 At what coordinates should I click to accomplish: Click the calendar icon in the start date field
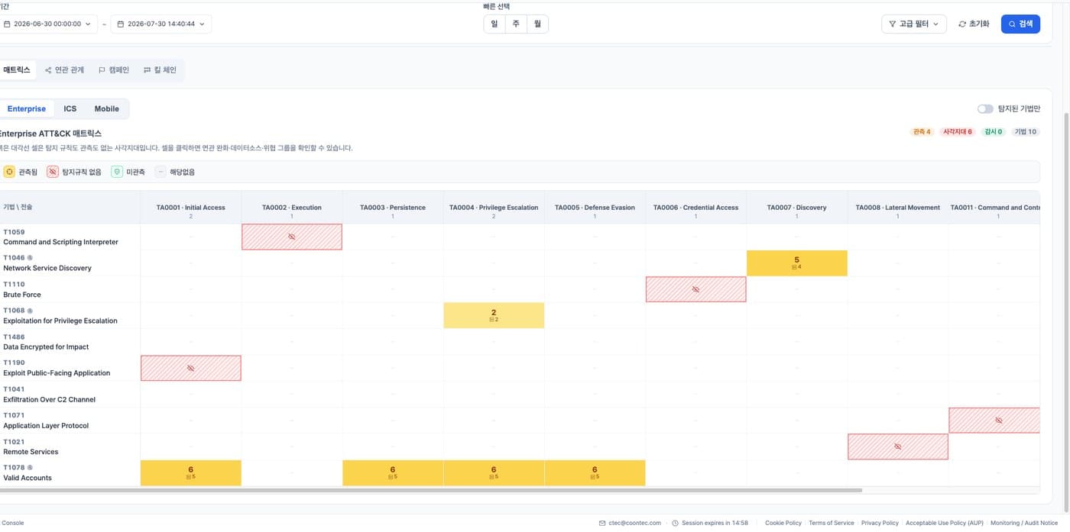pos(7,24)
